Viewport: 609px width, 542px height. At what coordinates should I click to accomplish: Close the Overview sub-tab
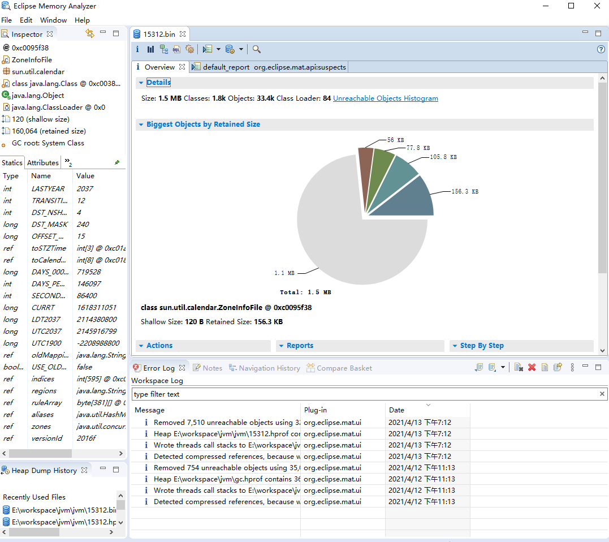(182, 67)
